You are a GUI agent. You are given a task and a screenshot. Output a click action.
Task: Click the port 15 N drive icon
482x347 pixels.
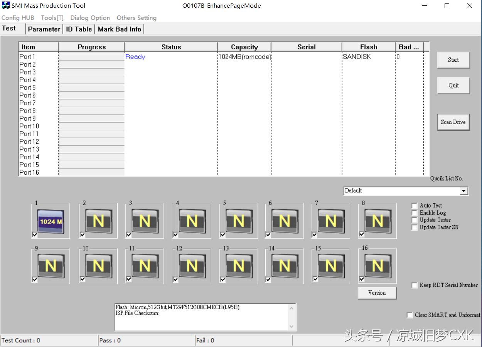pos(331,266)
